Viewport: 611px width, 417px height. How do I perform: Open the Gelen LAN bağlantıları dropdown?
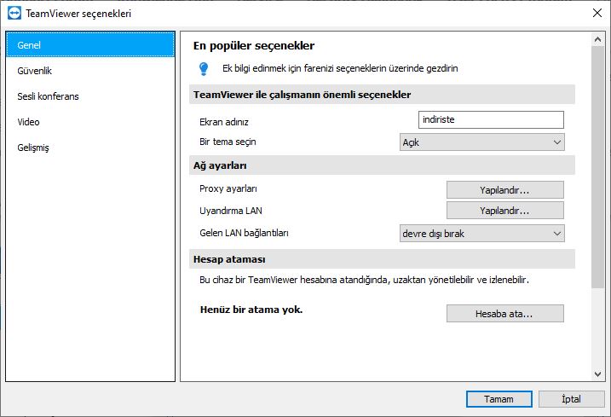tap(482, 234)
